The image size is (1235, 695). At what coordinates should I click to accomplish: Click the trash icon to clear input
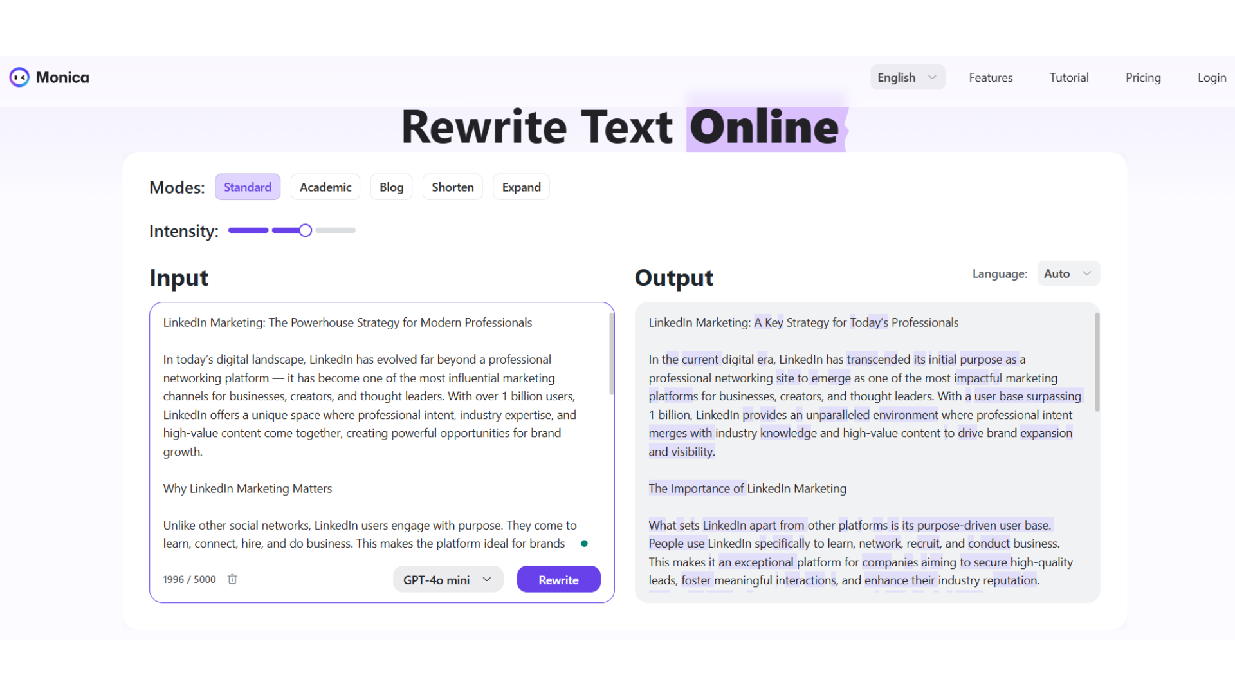click(x=232, y=579)
